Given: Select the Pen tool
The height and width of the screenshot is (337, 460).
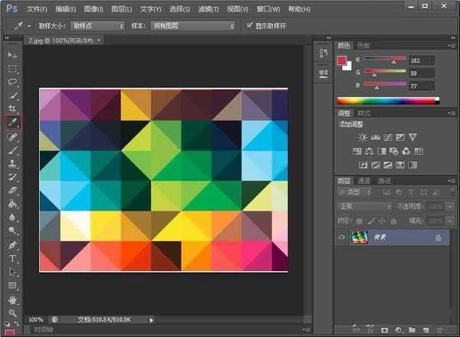Looking at the screenshot, I should (x=12, y=245).
